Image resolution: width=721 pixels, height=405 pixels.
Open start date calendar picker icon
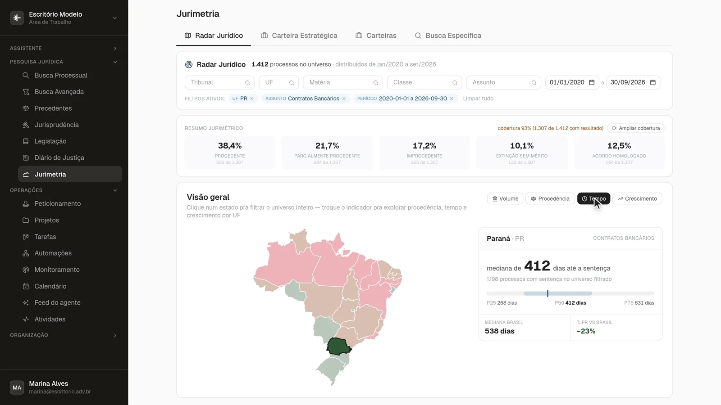[592, 82]
